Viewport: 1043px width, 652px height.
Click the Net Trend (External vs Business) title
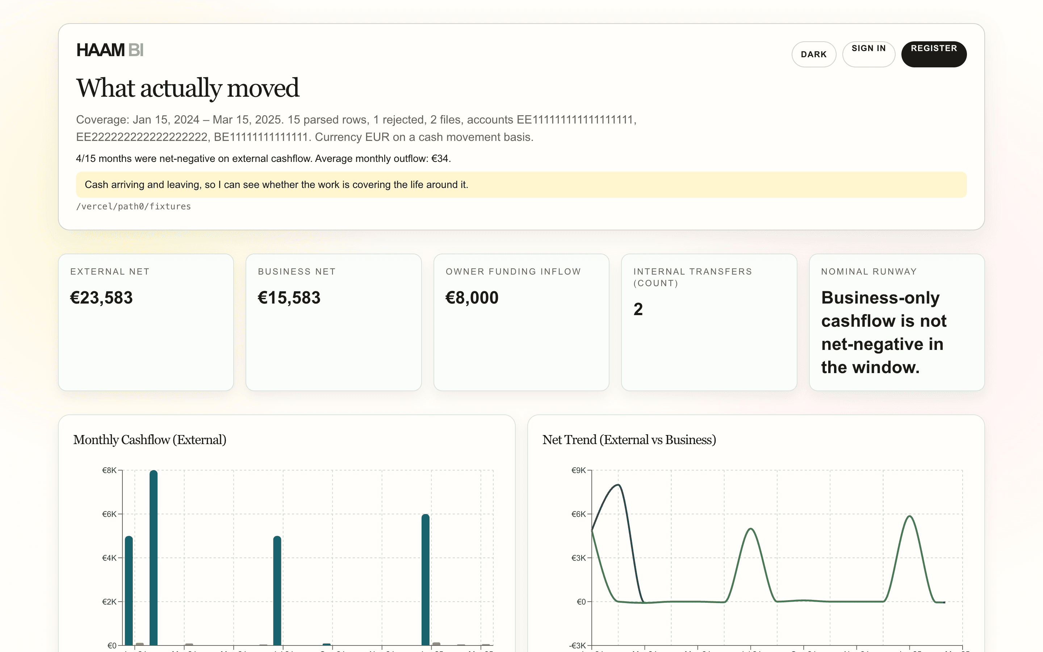point(629,440)
